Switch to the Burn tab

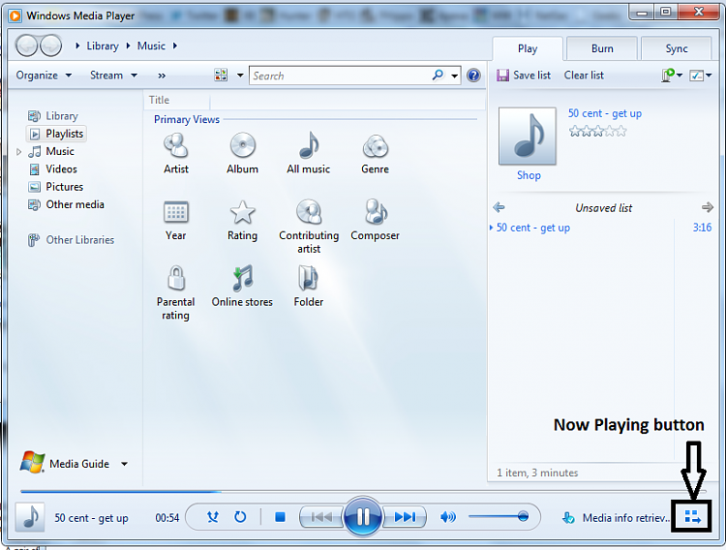(602, 48)
